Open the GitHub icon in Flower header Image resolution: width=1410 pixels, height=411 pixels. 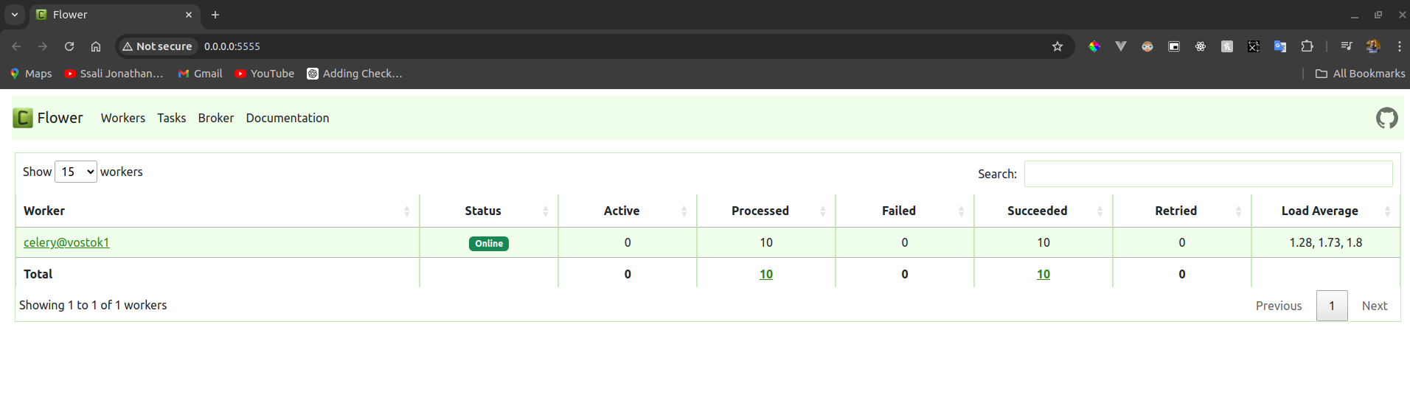tap(1386, 118)
